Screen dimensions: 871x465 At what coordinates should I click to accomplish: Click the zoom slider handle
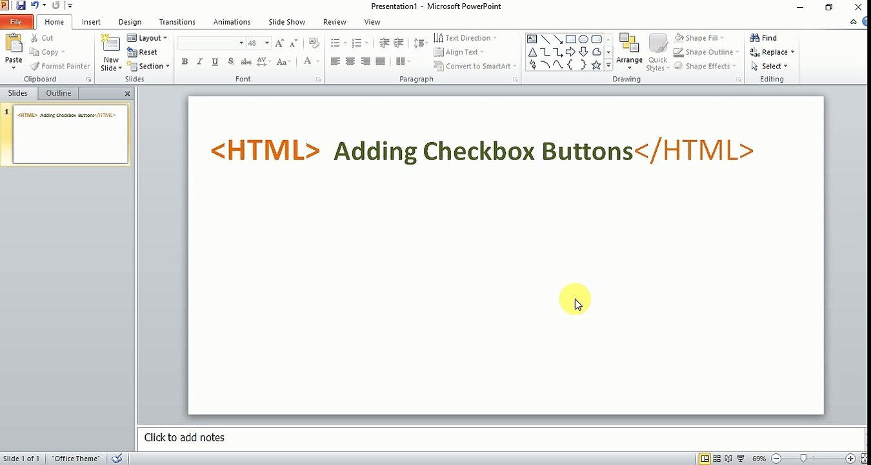click(x=803, y=459)
